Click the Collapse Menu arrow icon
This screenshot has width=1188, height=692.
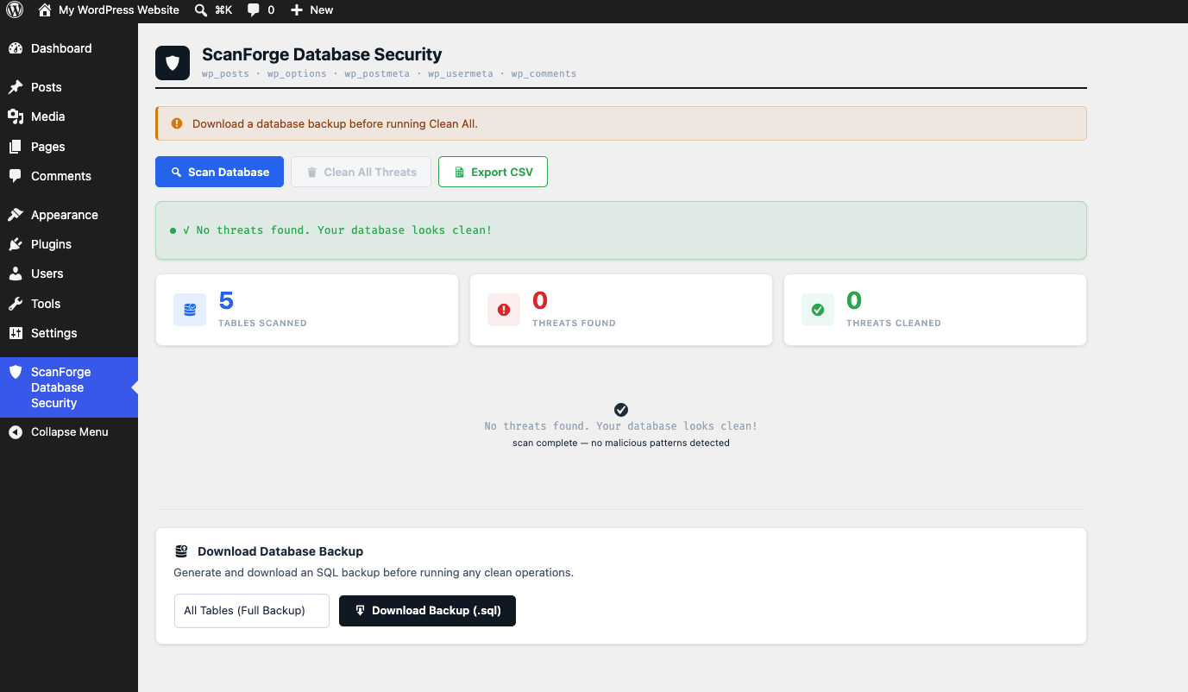[16, 432]
